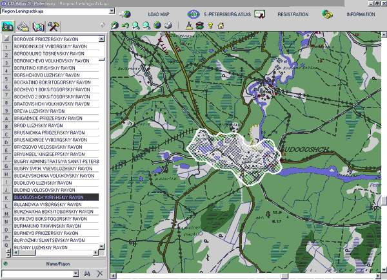387x280 pixels.
Task: Jump to index letter M
Action: point(6,214)
